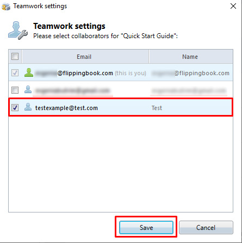Click the Test name cell
Screen dimensions: 242x243
(x=157, y=108)
